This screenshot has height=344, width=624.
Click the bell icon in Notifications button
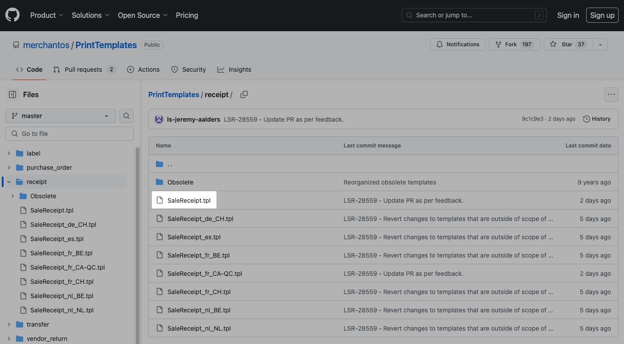point(440,45)
